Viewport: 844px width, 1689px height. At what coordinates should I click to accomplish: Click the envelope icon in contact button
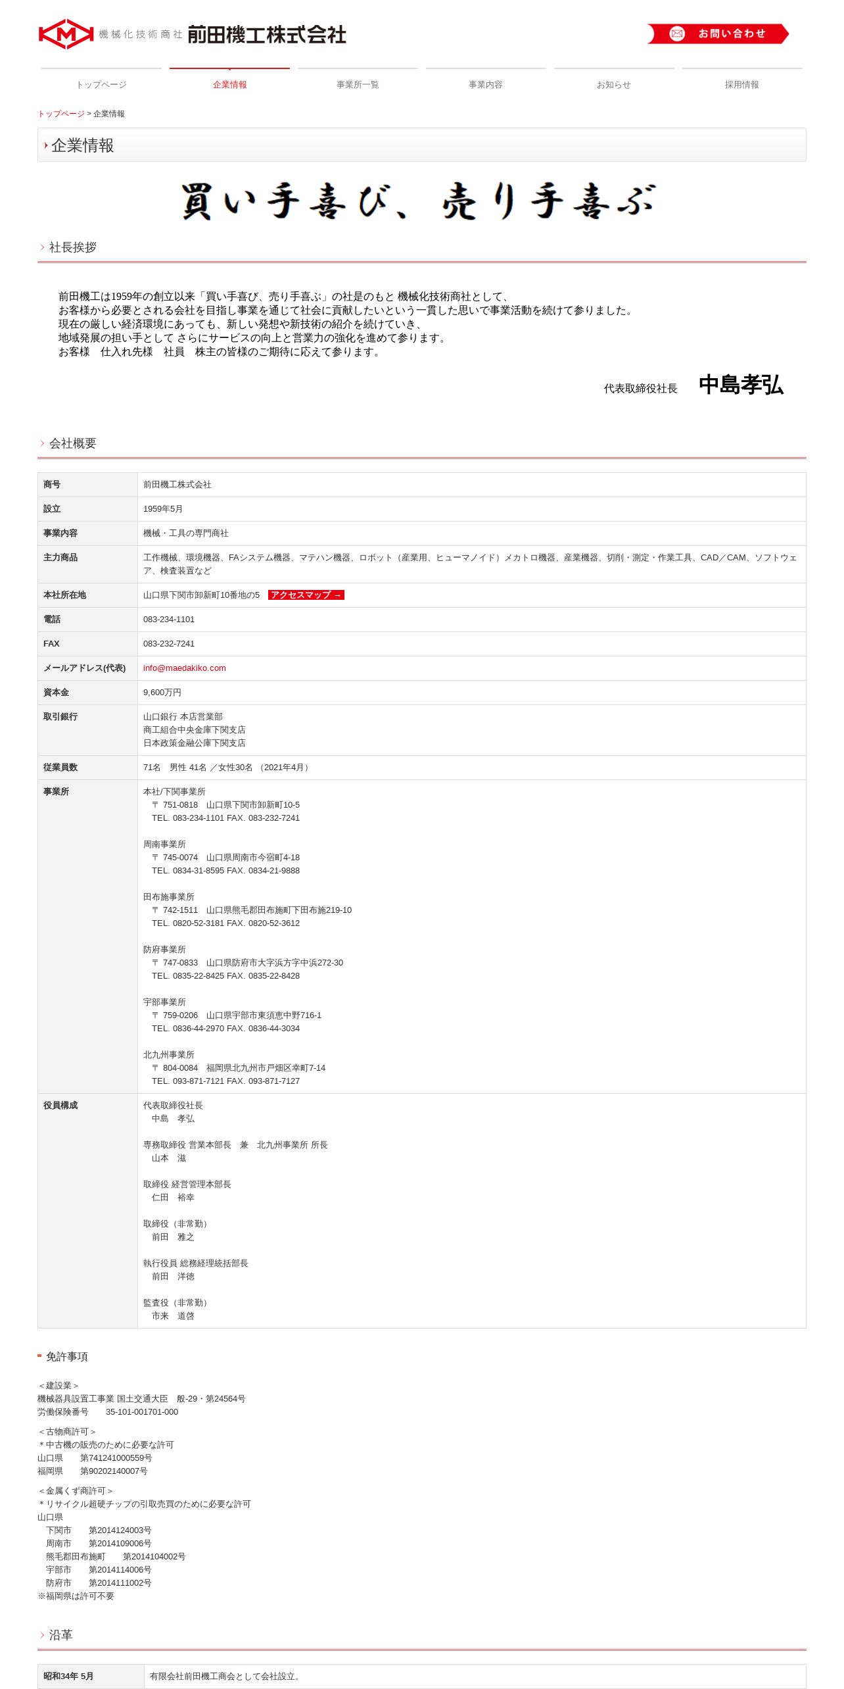tap(677, 34)
